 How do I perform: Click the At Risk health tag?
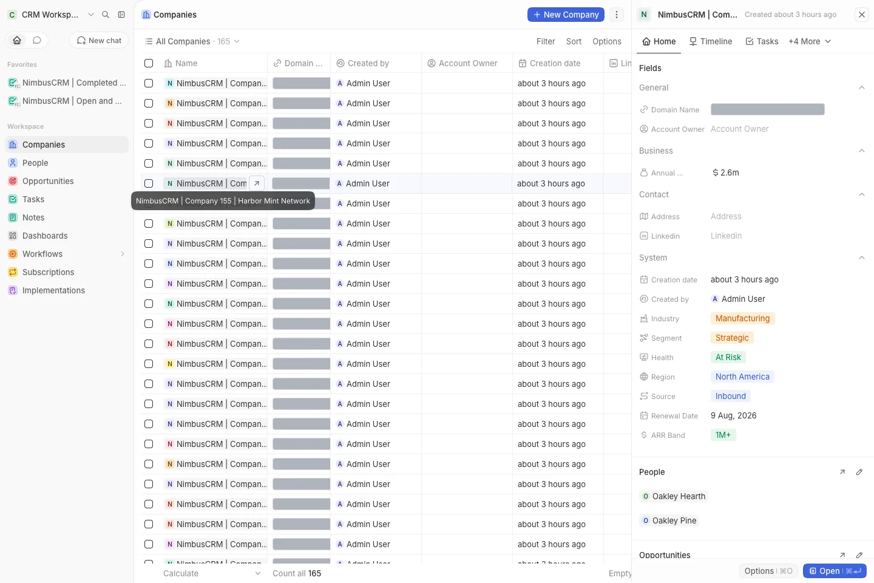click(x=728, y=357)
